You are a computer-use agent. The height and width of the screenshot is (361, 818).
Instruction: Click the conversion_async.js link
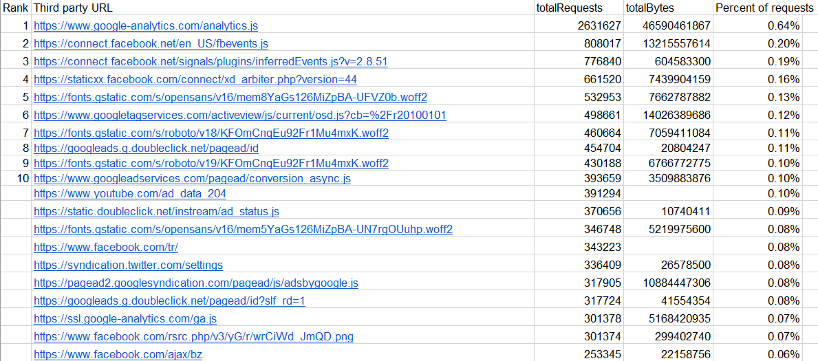pos(192,179)
